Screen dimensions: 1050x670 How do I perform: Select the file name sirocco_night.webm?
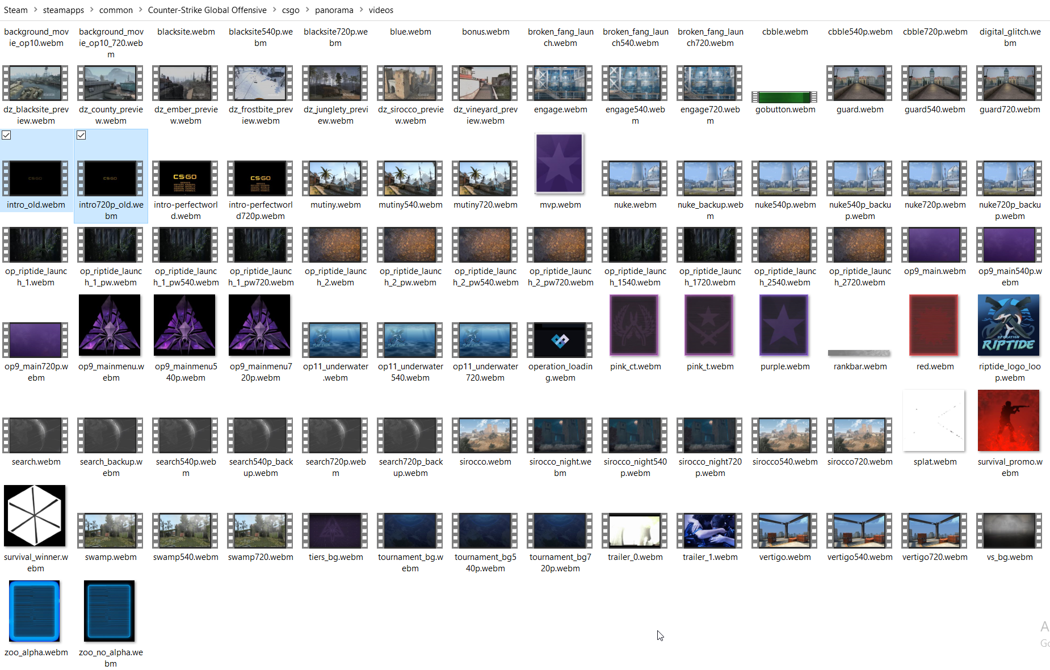pos(560,467)
